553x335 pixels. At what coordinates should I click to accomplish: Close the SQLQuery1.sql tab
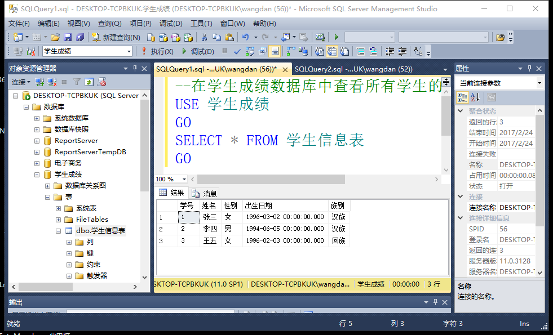click(285, 69)
